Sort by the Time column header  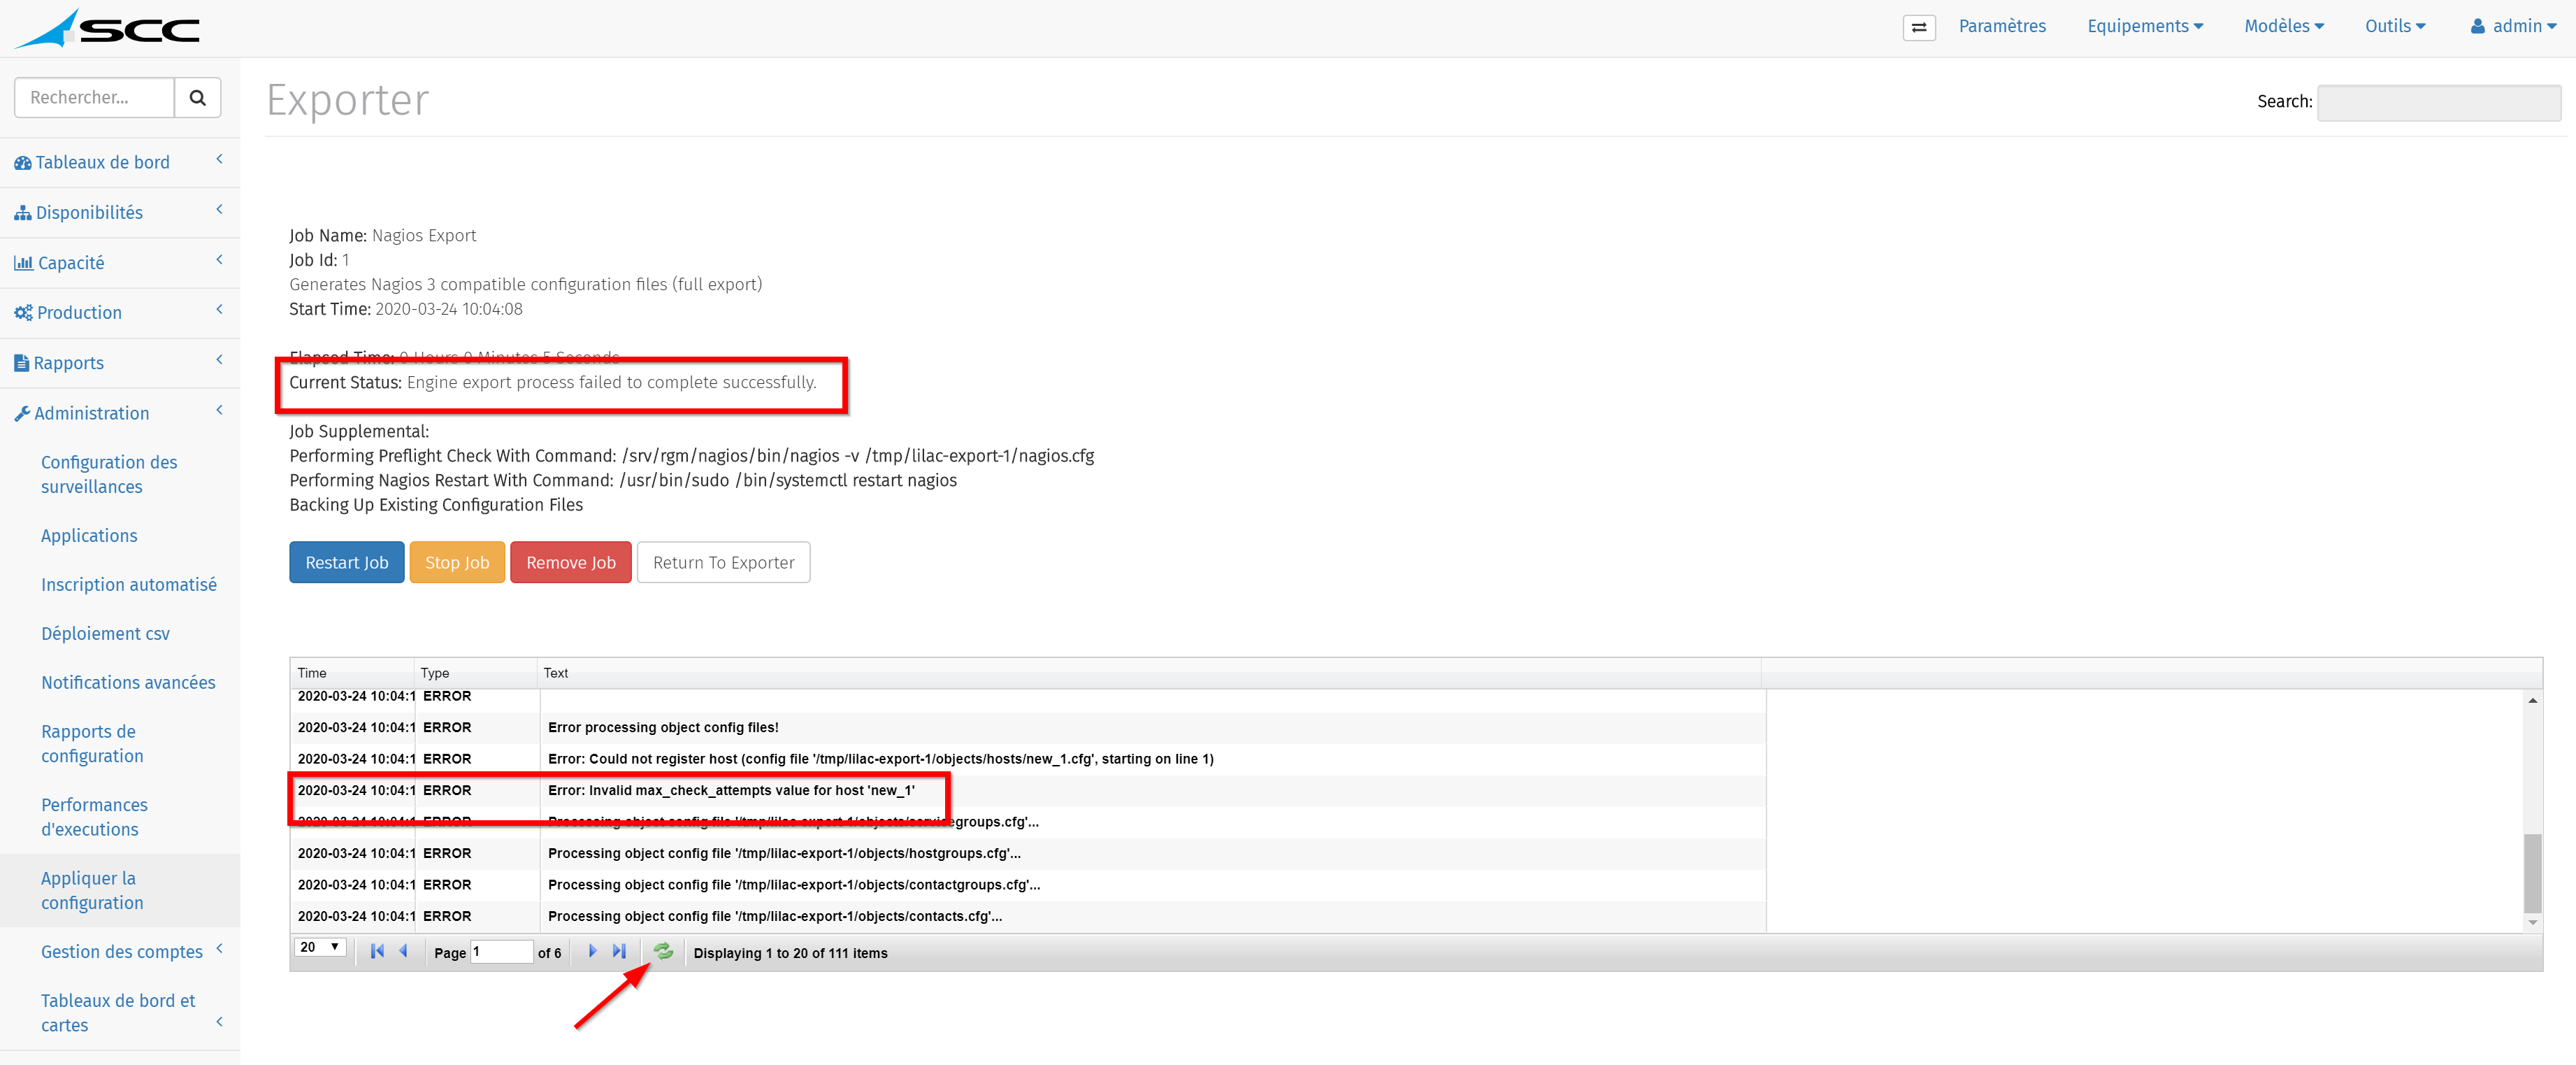click(x=352, y=673)
